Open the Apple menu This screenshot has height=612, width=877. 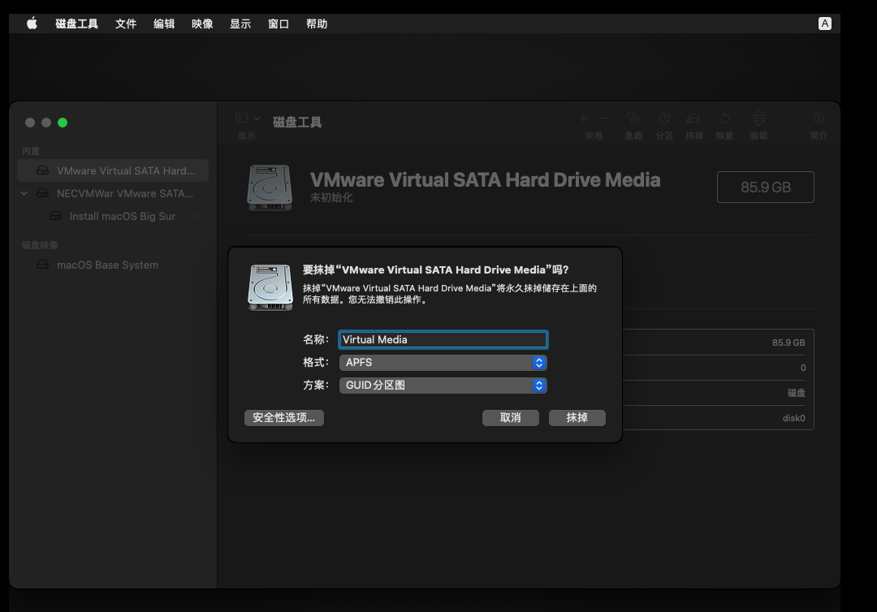click(32, 24)
